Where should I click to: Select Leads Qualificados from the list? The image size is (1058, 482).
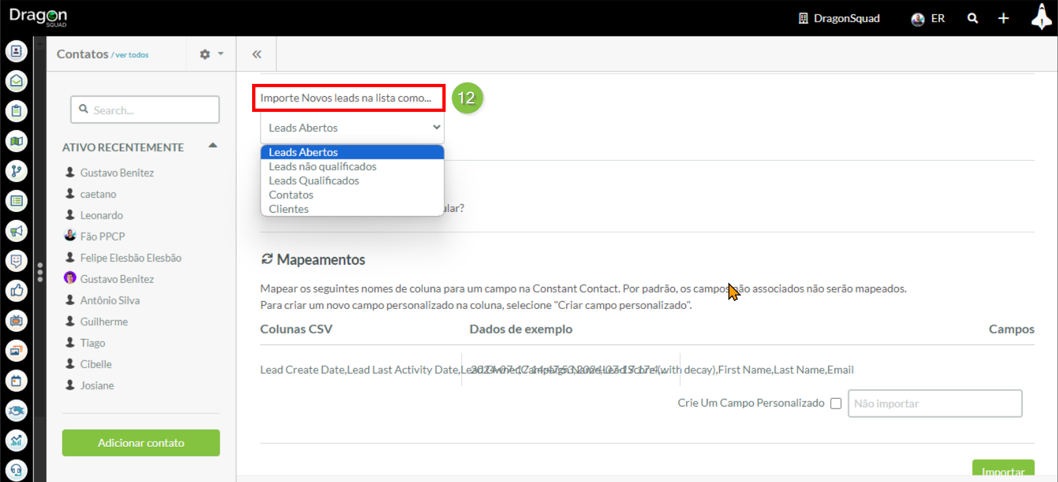pos(314,181)
